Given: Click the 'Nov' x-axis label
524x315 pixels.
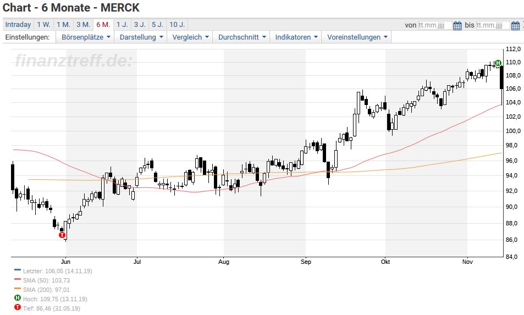Looking at the screenshot, I should click(467, 262).
